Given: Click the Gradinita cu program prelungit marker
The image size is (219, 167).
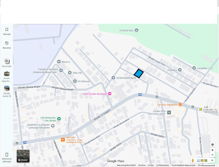Looking at the screenshot, I should 53,126.
